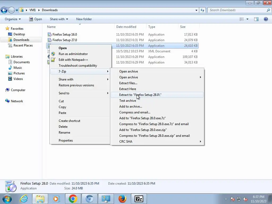
Task: Open Documents library
Action: 22,62
